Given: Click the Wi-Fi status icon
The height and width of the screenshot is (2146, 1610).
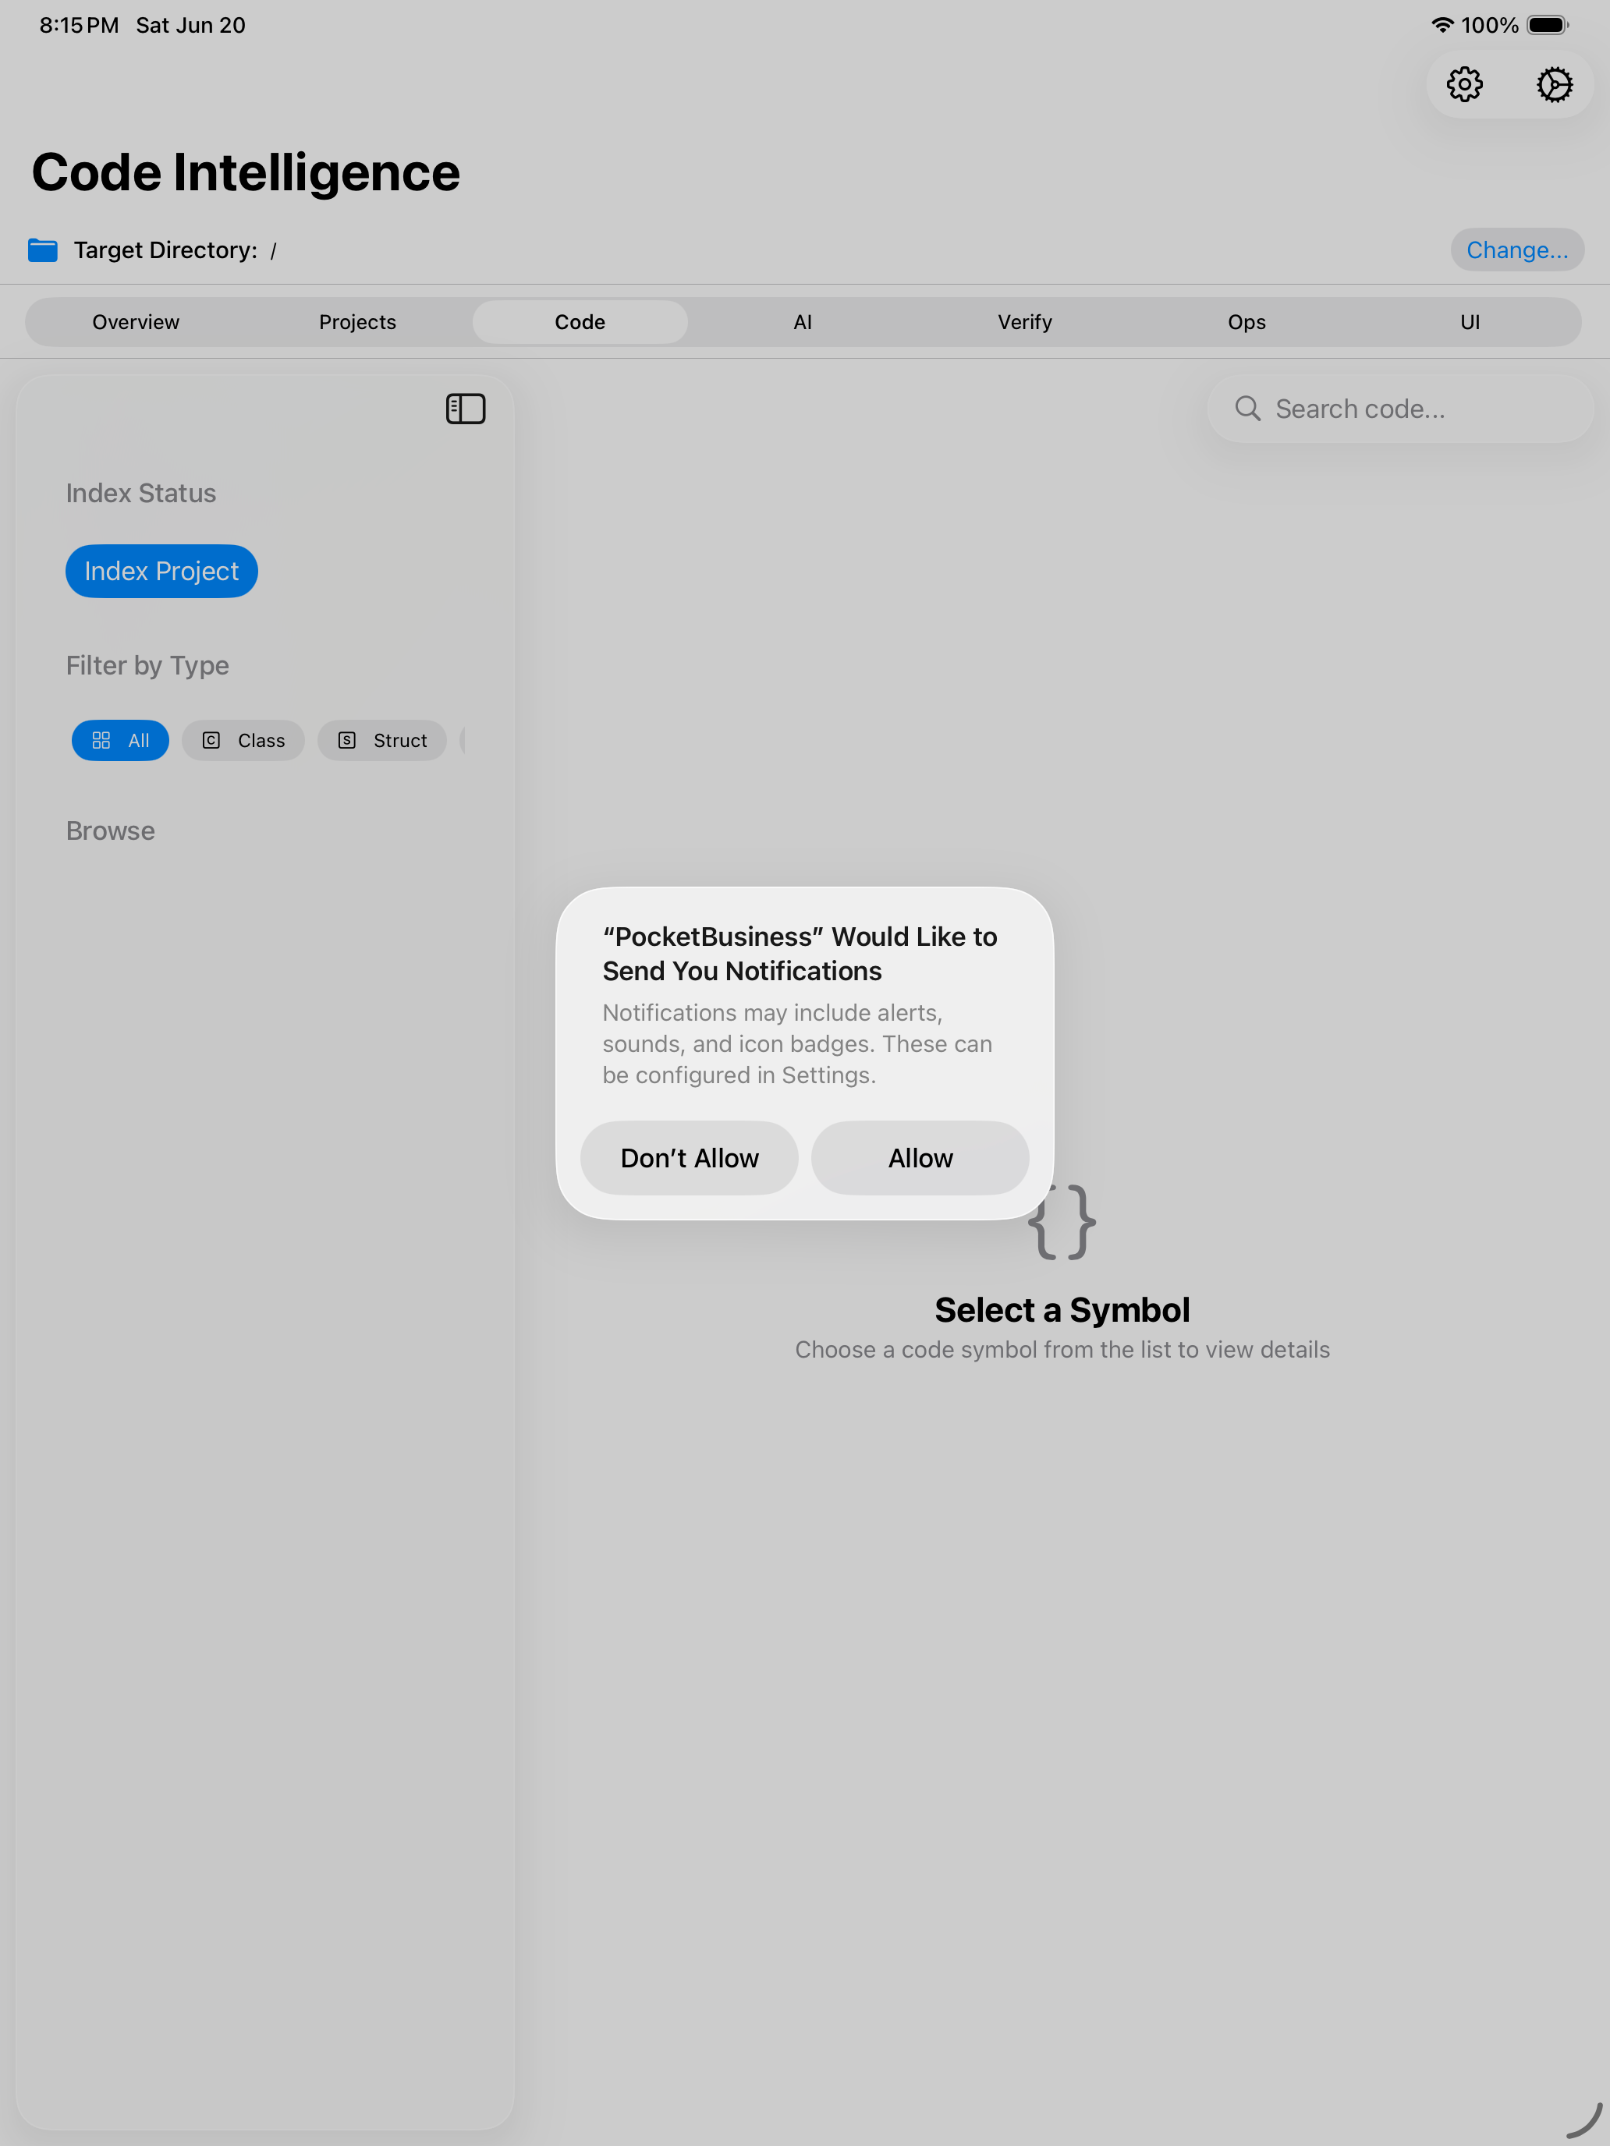Looking at the screenshot, I should 1442,25.
